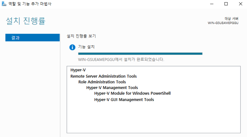Select 'Hyper-V Management Tools' entry
The image size is (247, 137).
tap(112, 87)
